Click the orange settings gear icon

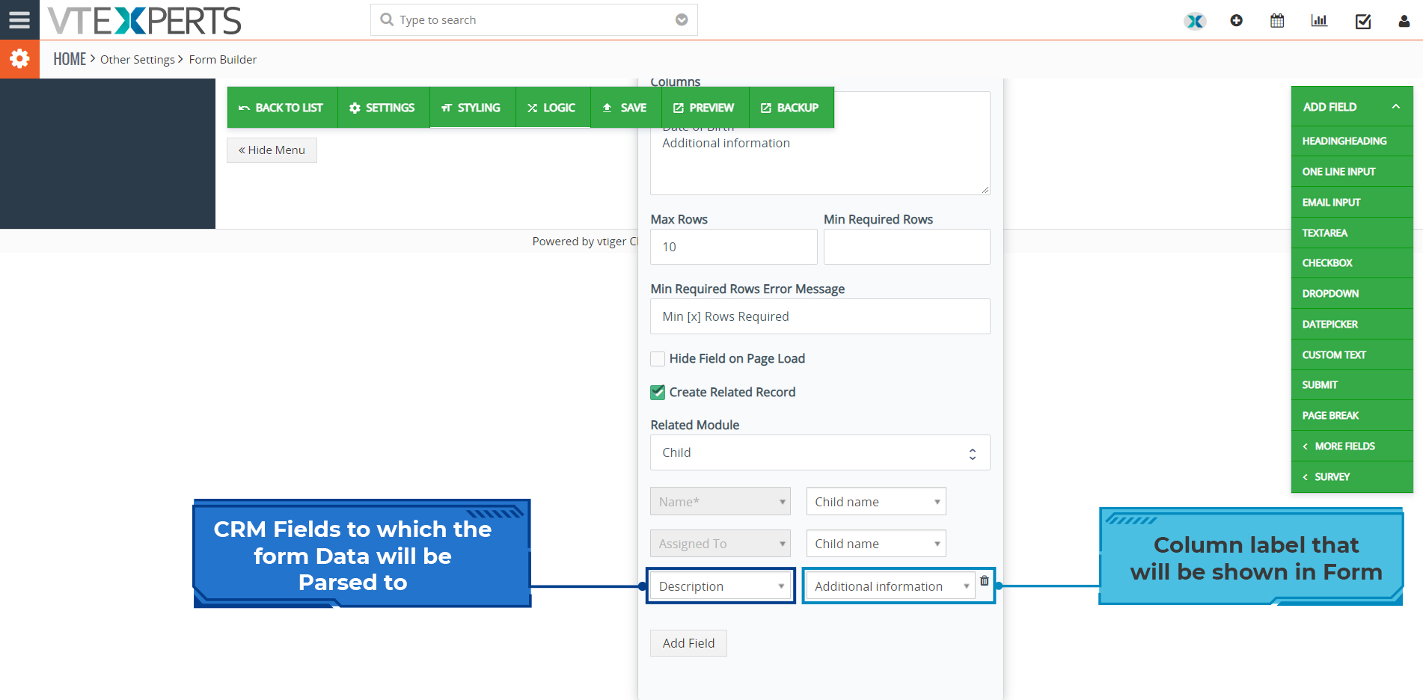pyautogui.click(x=19, y=59)
